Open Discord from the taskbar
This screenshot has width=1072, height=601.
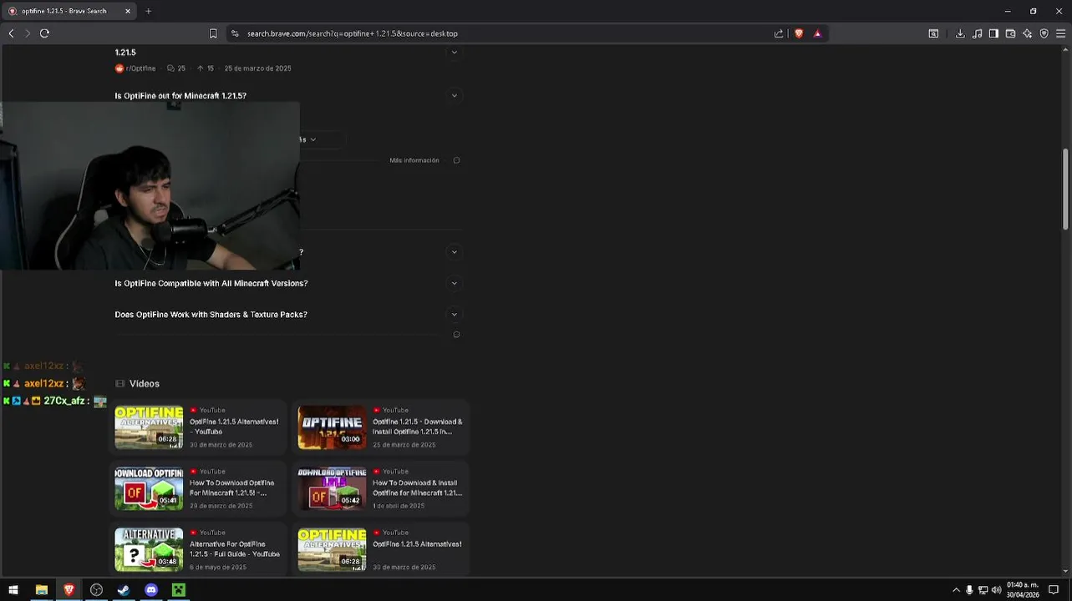pos(151,590)
